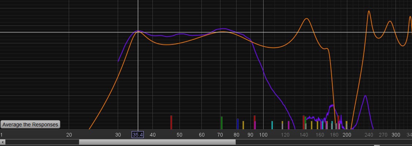Click the 20 label on frequency axis

point(69,135)
